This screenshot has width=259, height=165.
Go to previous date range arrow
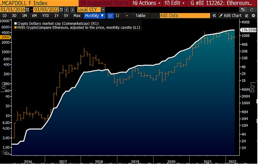[66, 10]
